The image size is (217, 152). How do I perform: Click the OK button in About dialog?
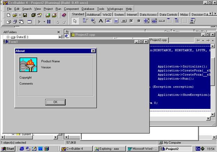(55, 102)
